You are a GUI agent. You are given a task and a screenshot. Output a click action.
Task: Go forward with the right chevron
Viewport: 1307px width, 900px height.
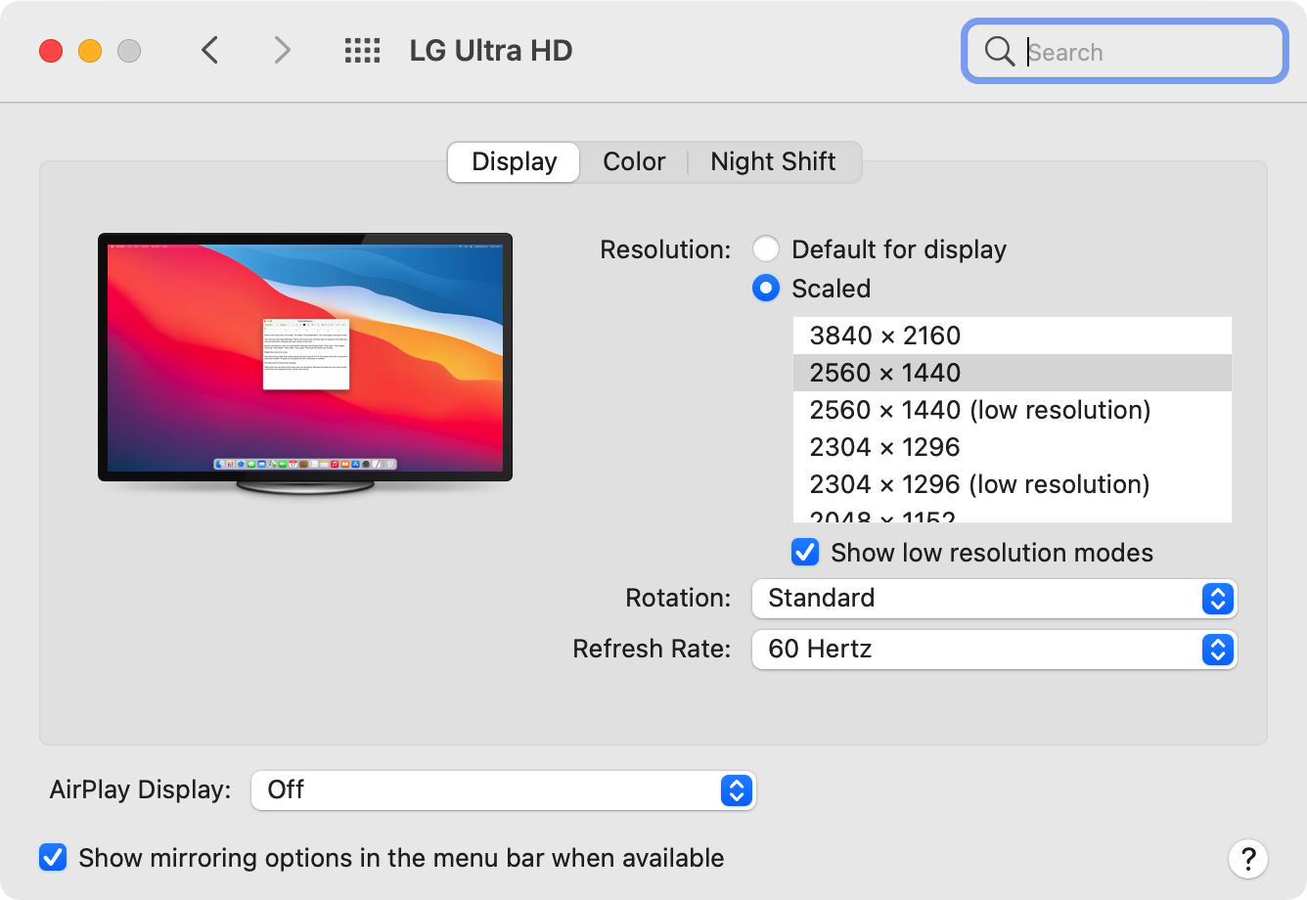[x=282, y=50]
